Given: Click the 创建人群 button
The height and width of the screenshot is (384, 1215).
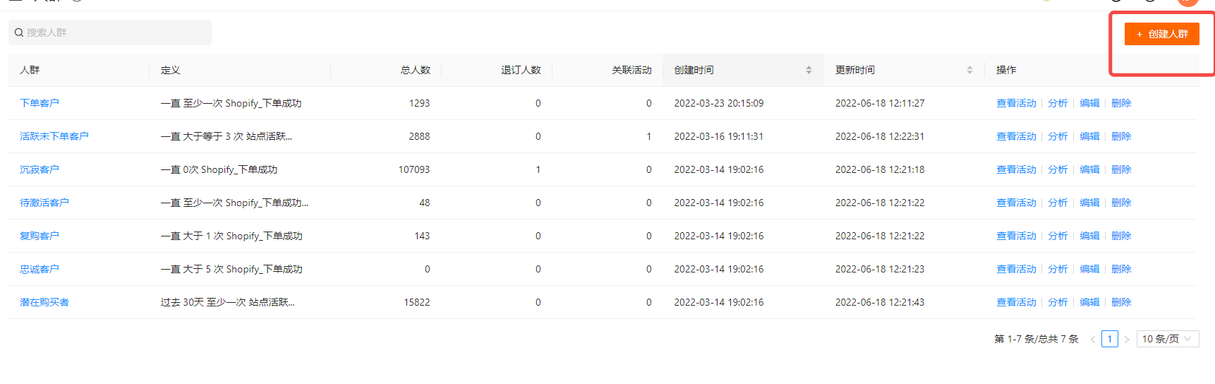Looking at the screenshot, I should coord(1161,34).
